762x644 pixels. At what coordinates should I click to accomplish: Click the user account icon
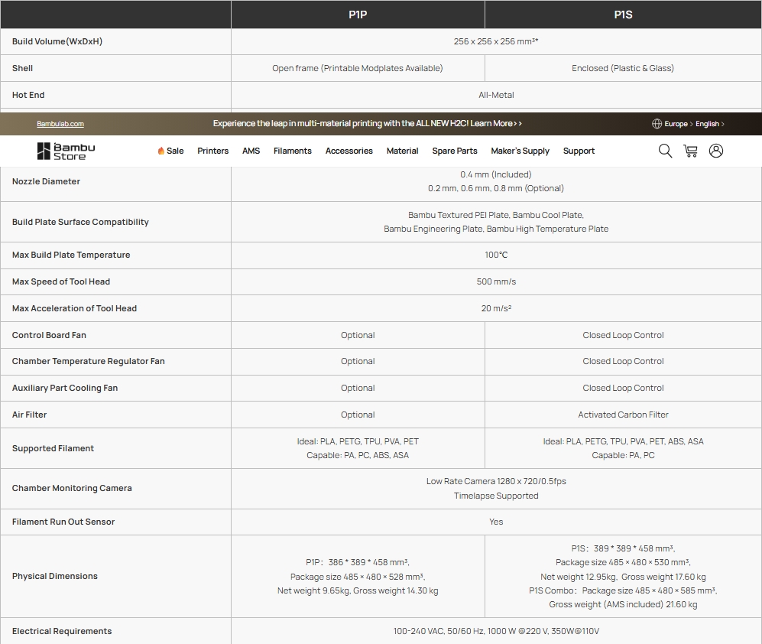point(715,151)
